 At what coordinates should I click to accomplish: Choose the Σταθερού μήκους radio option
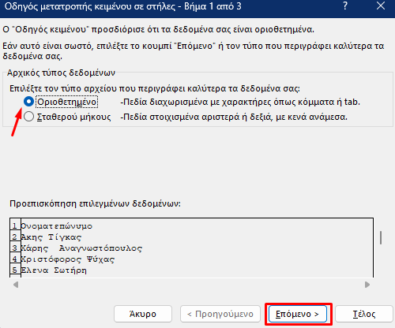coord(28,117)
